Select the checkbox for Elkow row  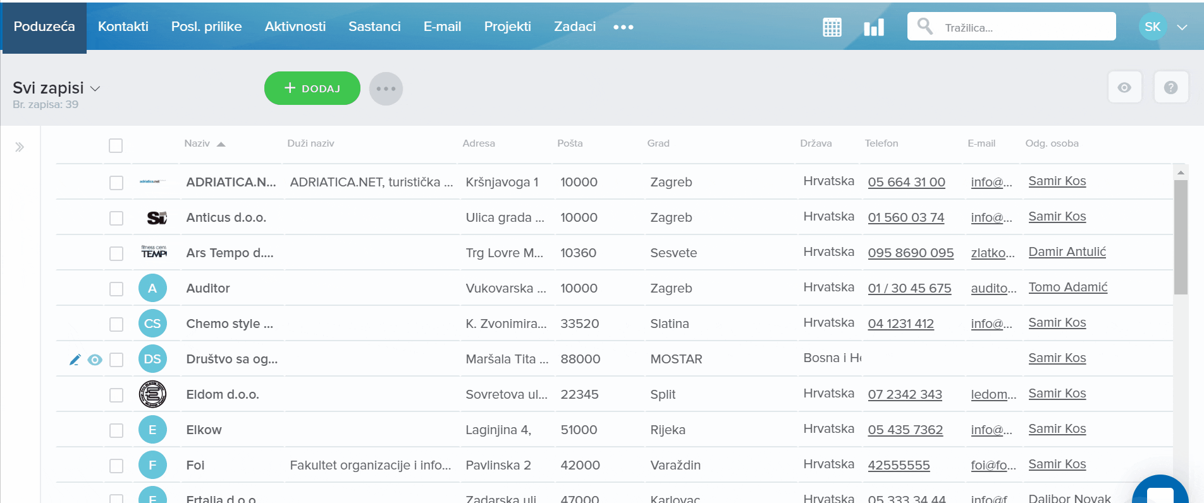coord(116,430)
